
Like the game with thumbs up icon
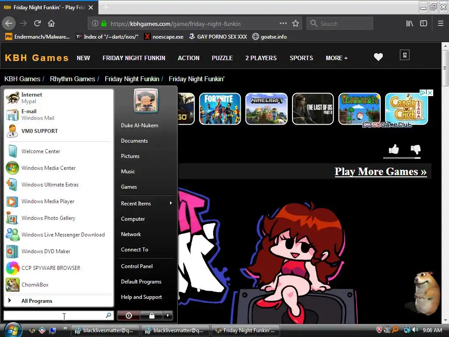[x=394, y=149]
